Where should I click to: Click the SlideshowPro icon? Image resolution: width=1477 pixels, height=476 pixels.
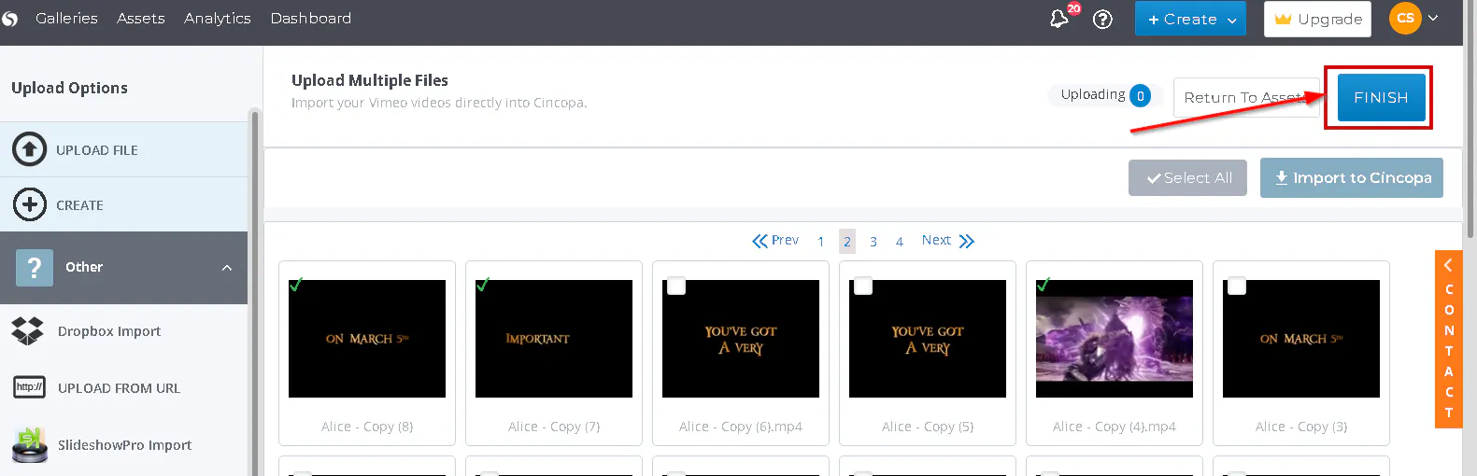tap(29, 444)
